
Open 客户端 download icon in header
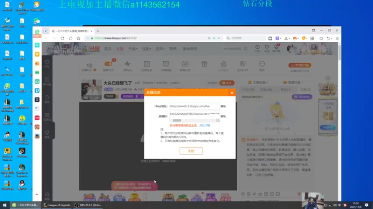[276, 48]
